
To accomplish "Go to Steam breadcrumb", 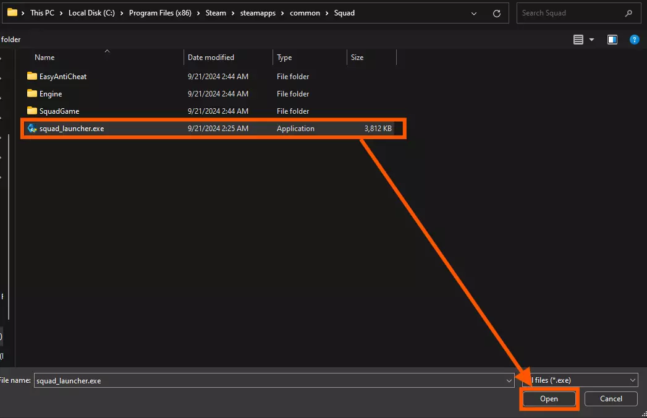I will click(216, 13).
